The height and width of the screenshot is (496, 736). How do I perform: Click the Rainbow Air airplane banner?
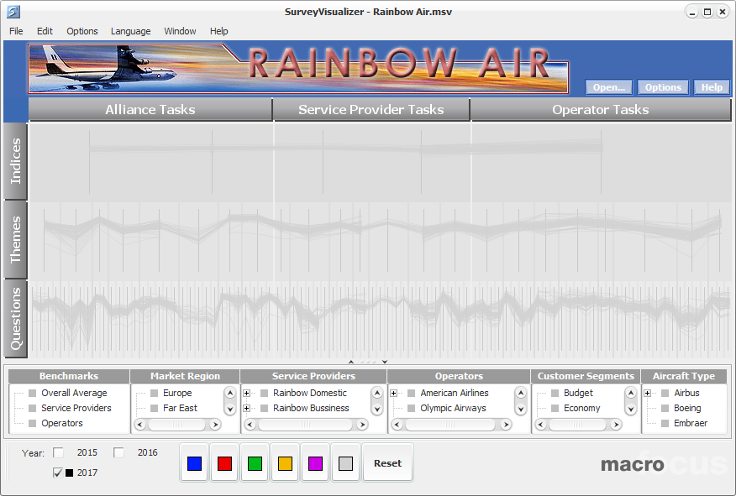298,68
